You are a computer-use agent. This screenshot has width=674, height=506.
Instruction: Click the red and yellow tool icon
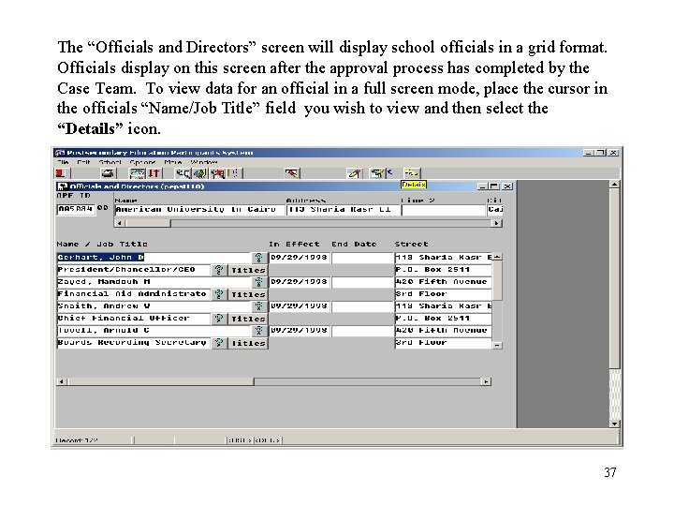click(x=292, y=173)
